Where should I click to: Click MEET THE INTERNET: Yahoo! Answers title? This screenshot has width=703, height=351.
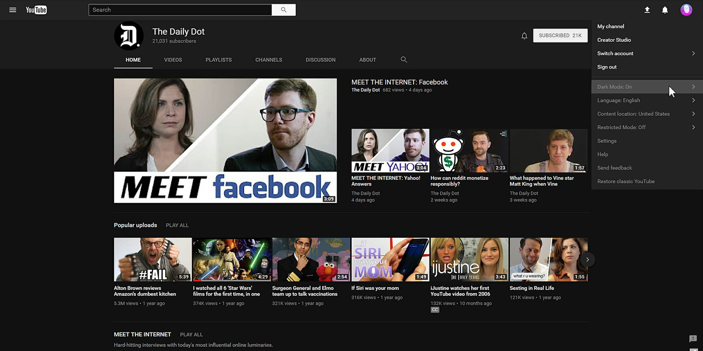pyautogui.click(x=386, y=181)
